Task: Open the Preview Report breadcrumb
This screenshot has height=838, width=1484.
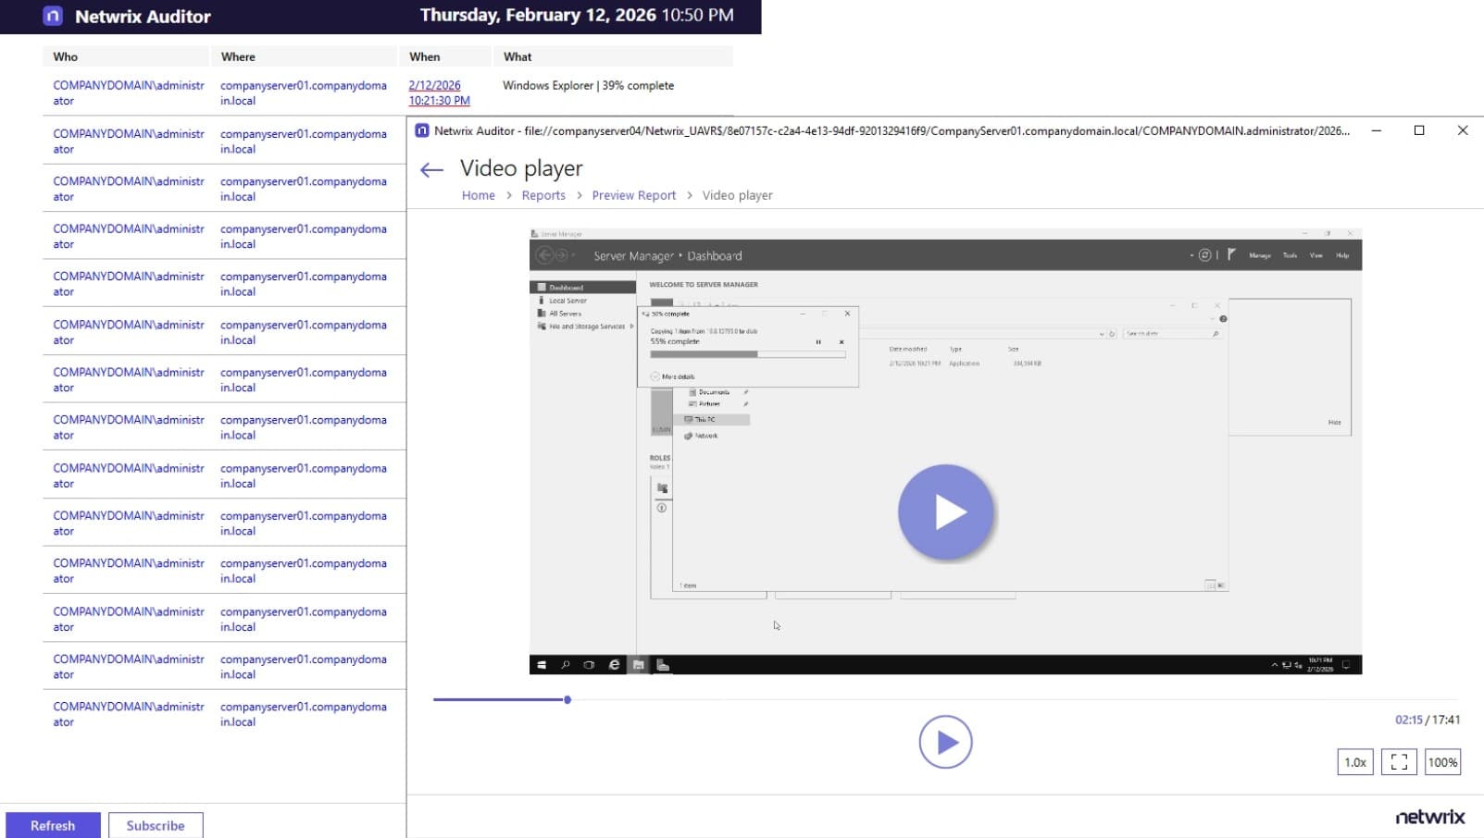Action: [x=634, y=195]
